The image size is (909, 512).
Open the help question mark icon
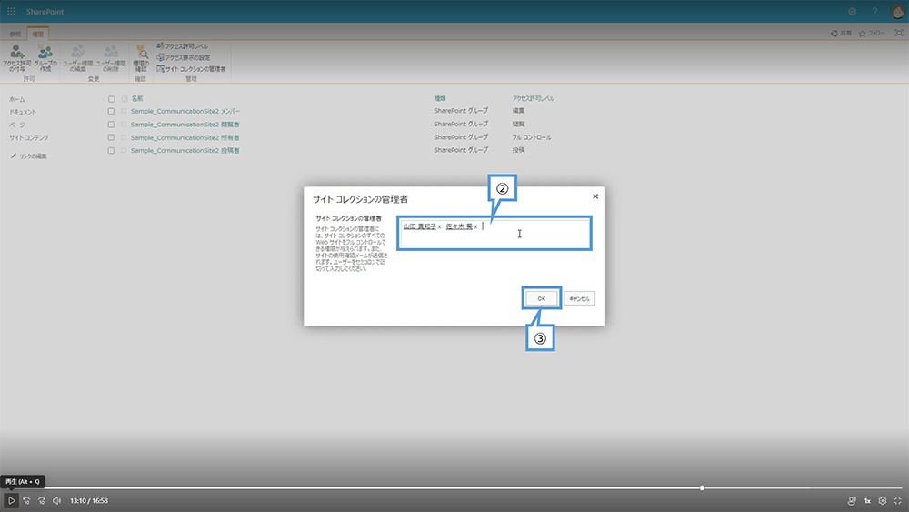(874, 12)
